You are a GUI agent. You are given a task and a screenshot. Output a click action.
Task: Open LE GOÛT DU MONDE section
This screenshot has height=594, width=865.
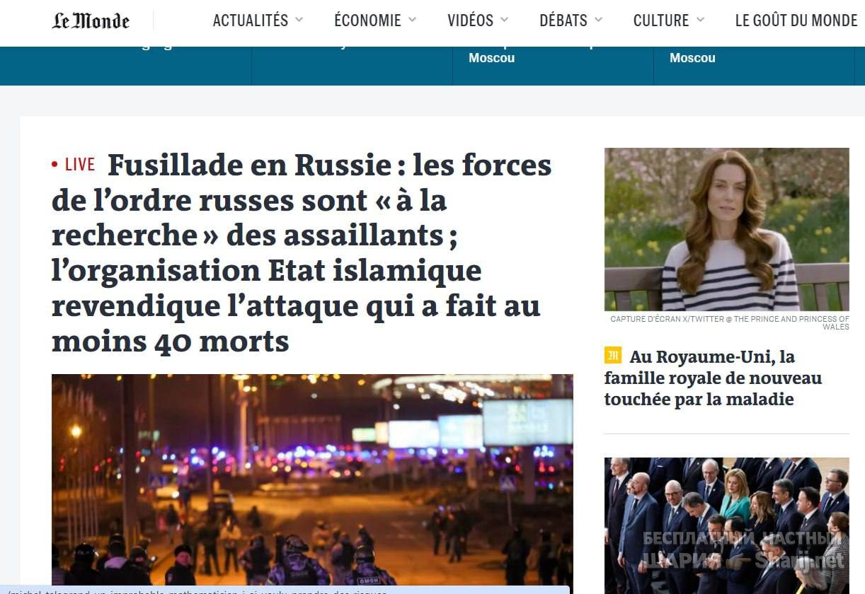coord(796,21)
